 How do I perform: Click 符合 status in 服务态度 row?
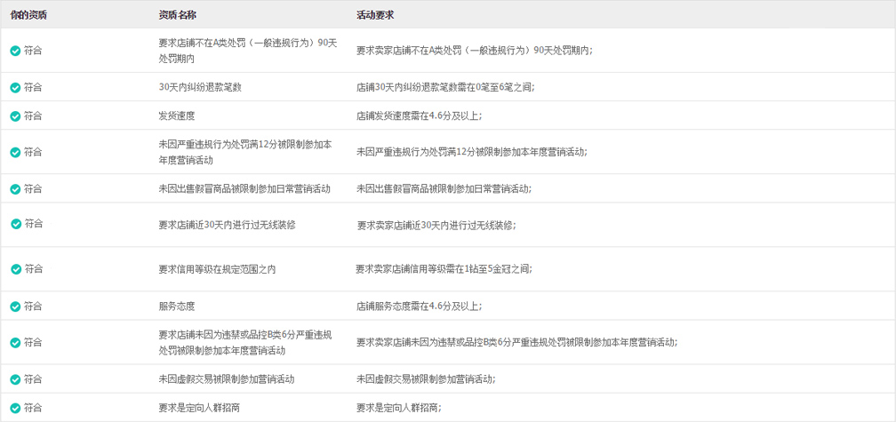coord(33,307)
